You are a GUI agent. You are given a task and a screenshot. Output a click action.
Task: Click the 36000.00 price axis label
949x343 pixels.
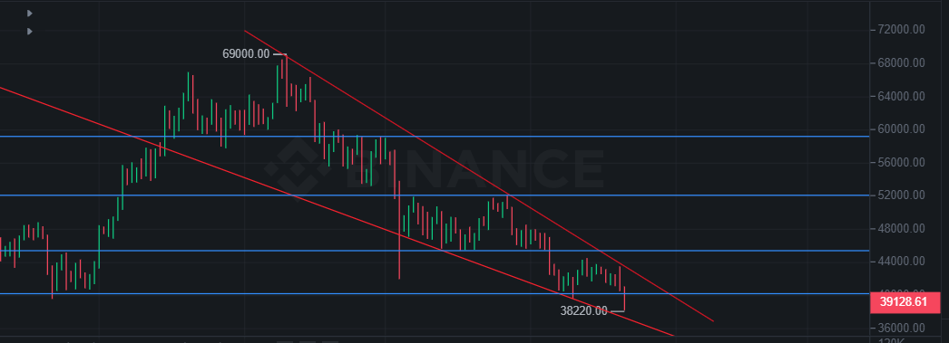pos(901,328)
